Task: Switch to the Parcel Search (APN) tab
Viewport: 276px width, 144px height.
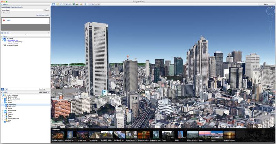Action: [17, 7]
